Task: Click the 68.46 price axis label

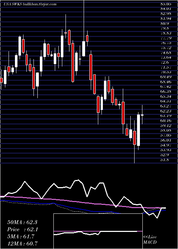Action: [x=166, y=82]
